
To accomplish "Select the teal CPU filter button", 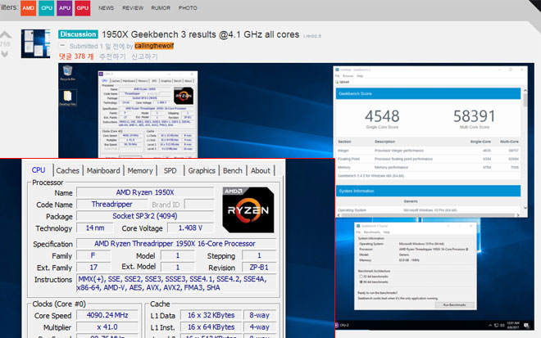I will coord(46,7).
